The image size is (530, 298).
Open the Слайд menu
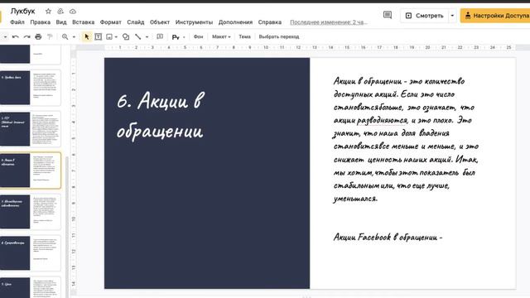click(x=136, y=22)
